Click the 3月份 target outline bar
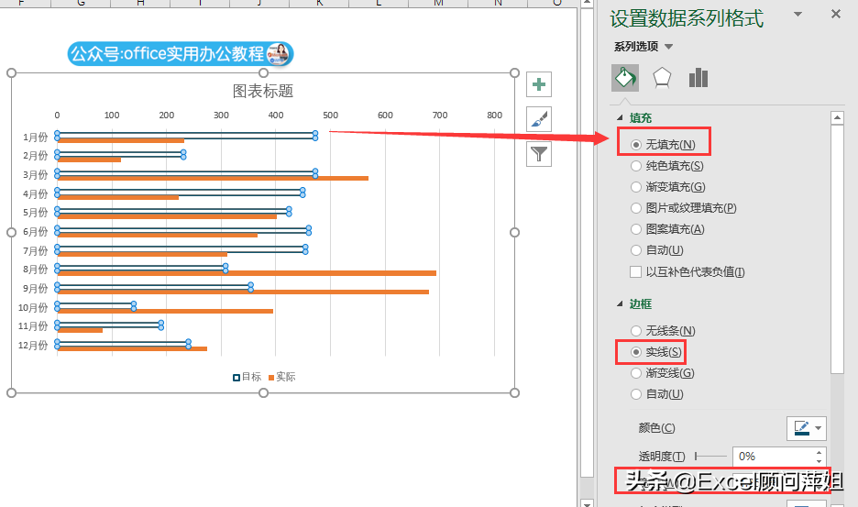Viewport: 858px width, 507px height. [186, 173]
